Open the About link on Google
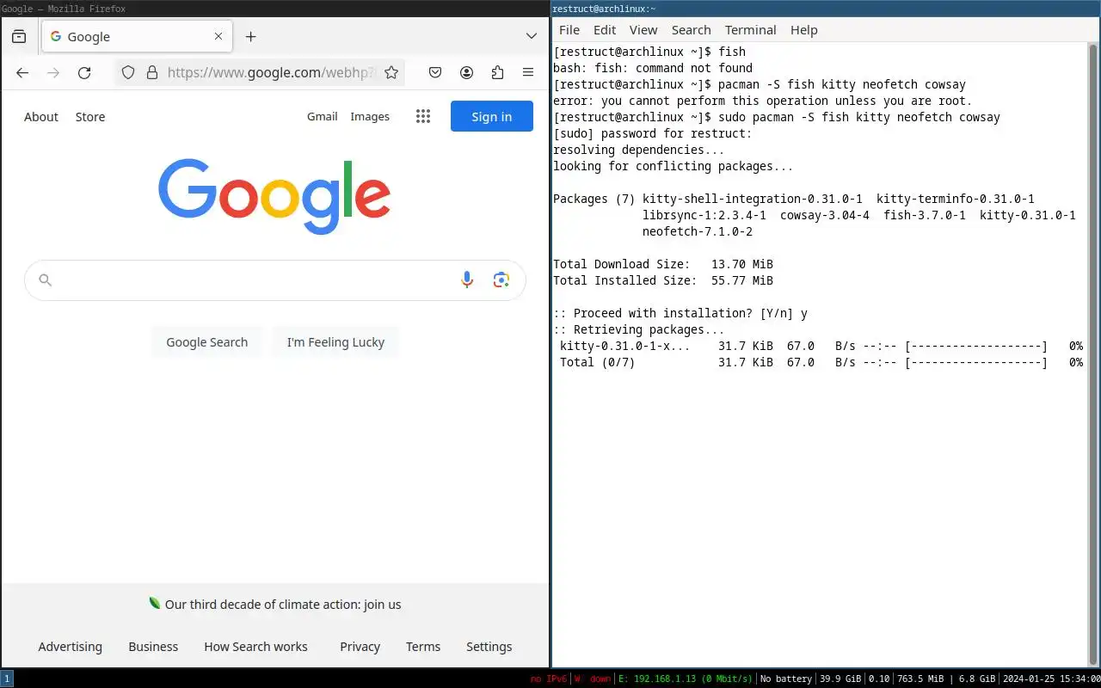1101x688 pixels. tap(41, 117)
